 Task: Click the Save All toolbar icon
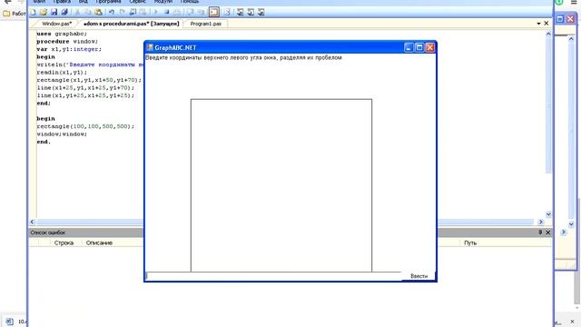pos(64,12)
